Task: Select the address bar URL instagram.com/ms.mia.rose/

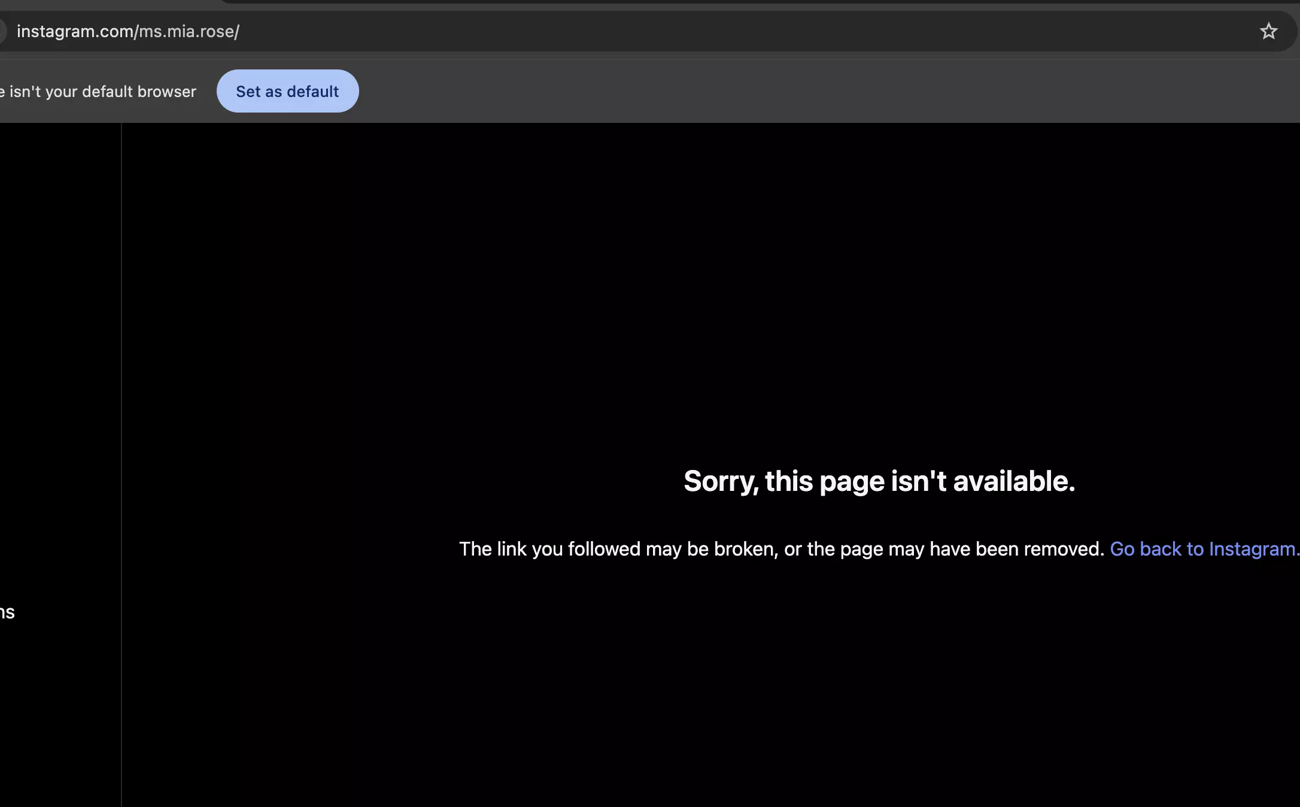Action: tap(128, 31)
